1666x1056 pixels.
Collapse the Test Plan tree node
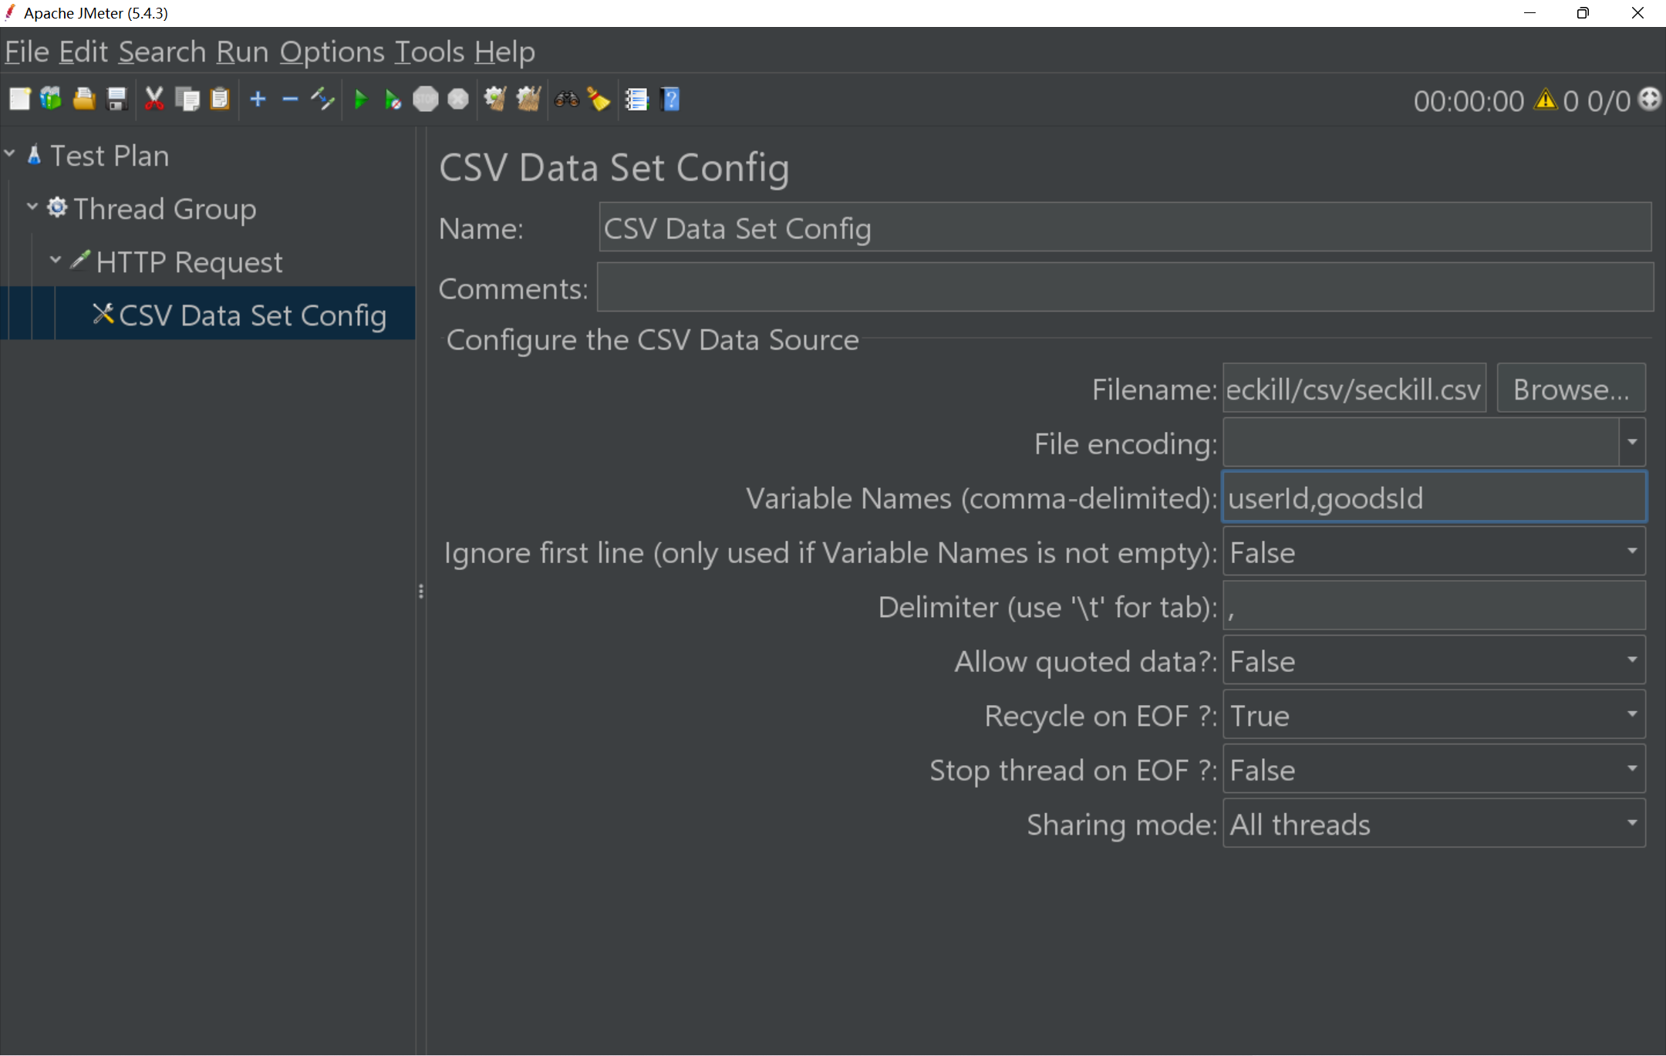[10, 154]
